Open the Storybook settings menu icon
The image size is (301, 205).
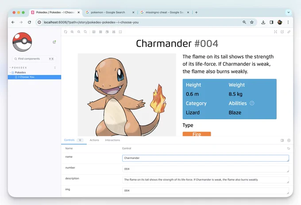coord(54,42)
